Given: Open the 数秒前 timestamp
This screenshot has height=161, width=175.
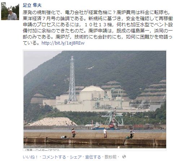Looking at the screenshot, I should click(110, 157).
